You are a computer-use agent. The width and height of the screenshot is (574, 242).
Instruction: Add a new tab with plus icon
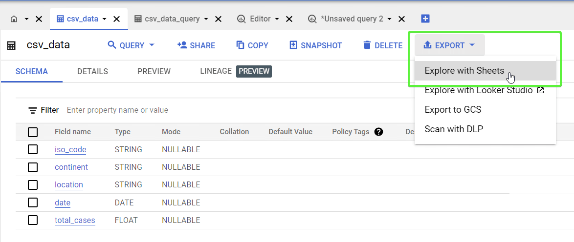click(x=425, y=19)
